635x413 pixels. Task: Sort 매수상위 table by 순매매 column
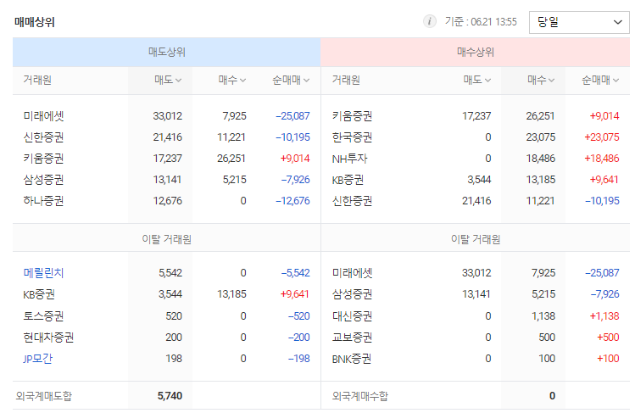[x=600, y=81]
